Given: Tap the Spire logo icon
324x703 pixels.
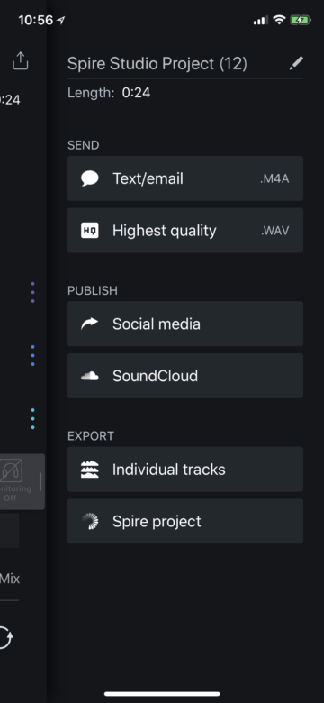Looking at the screenshot, I should pyautogui.click(x=89, y=522).
